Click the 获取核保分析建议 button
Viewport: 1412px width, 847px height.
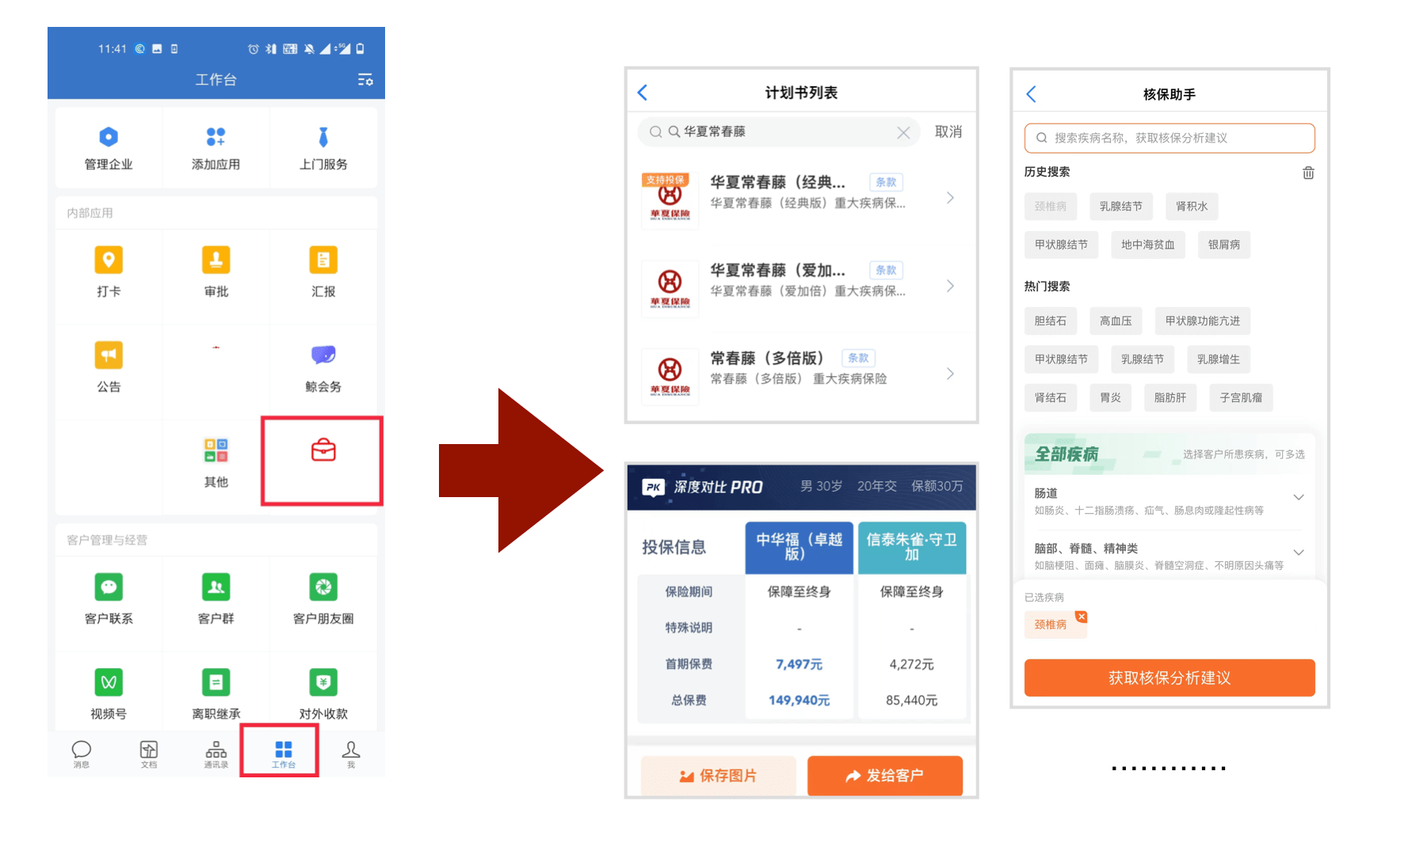[x=1170, y=678]
